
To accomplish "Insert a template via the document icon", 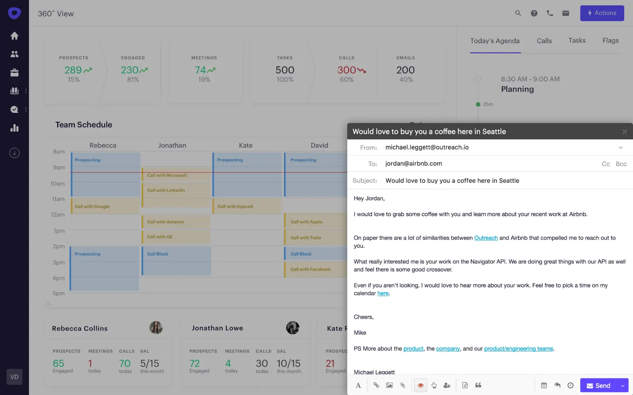I will (x=465, y=385).
